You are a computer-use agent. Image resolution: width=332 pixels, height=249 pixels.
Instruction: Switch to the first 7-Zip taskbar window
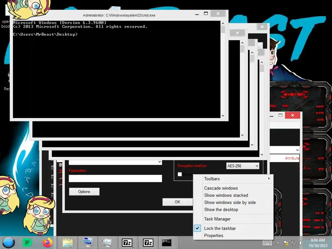tap(127, 243)
